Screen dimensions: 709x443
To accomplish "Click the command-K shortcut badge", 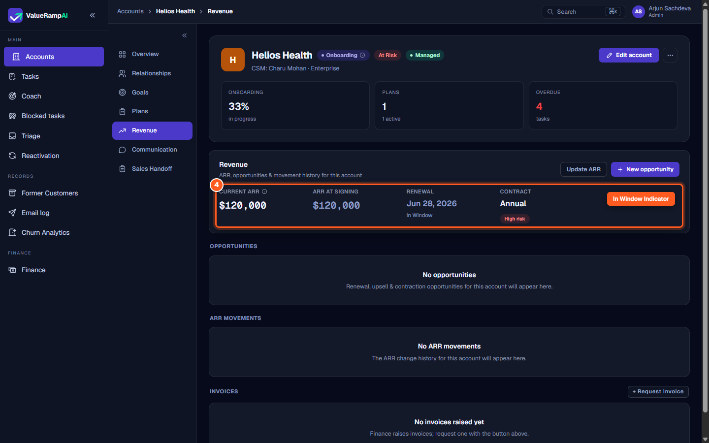I will [x=613, y=11].
